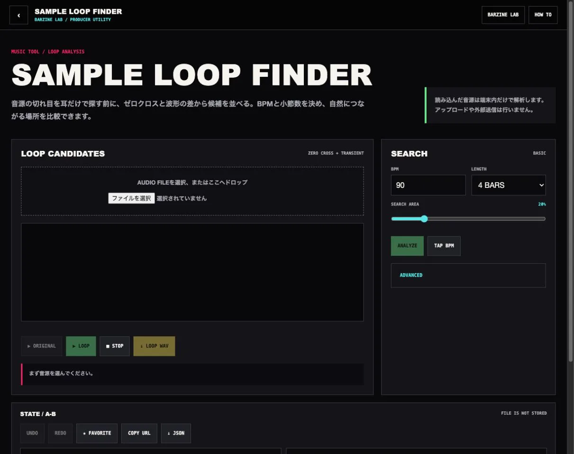Click the BPM input field
The height and width of the screenshot is (454, 574).
tap(428, 185)
